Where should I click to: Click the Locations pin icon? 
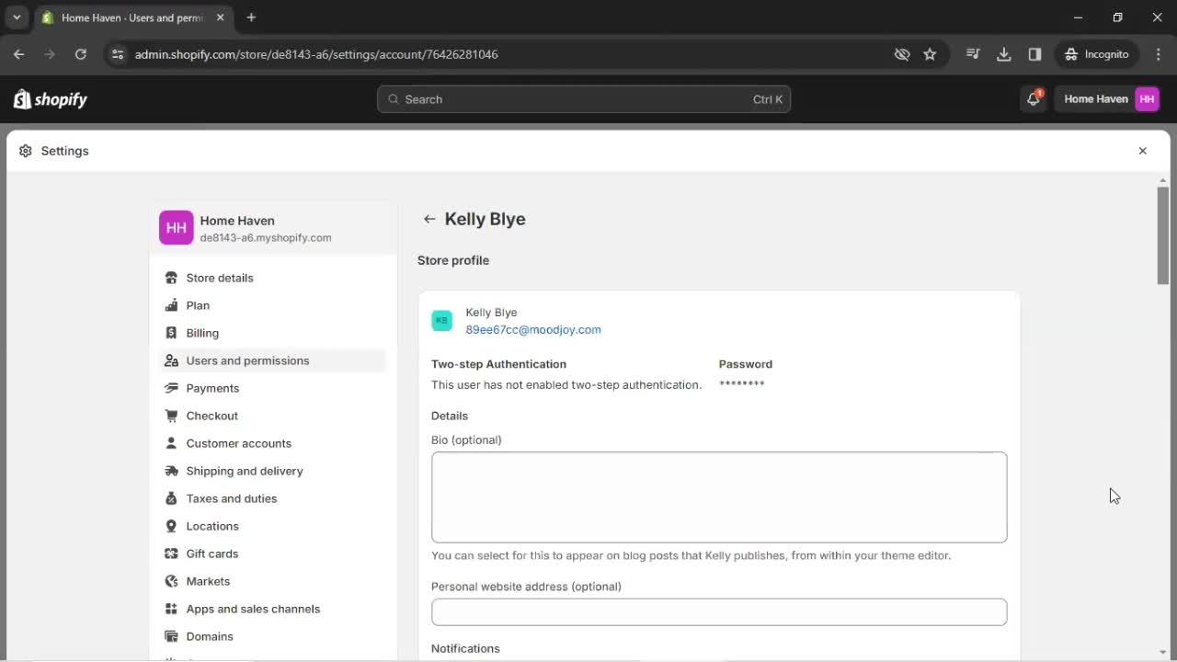point(171,526)
